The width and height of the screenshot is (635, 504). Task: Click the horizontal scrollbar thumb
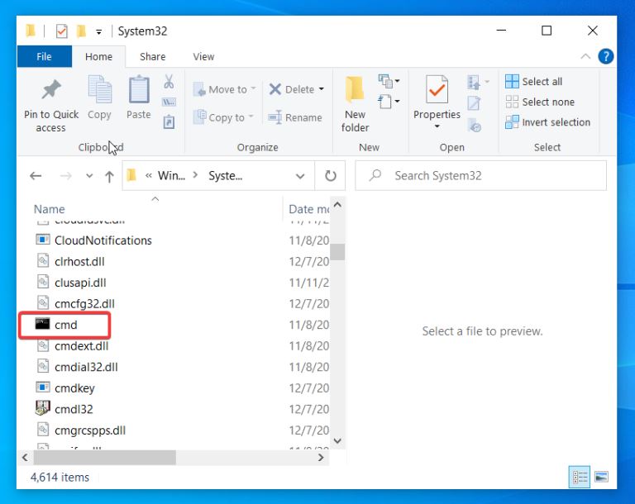coord(105,458)
